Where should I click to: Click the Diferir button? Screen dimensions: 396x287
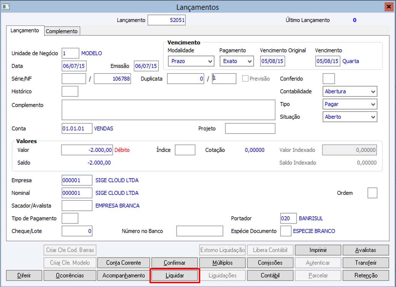point(24,275)
